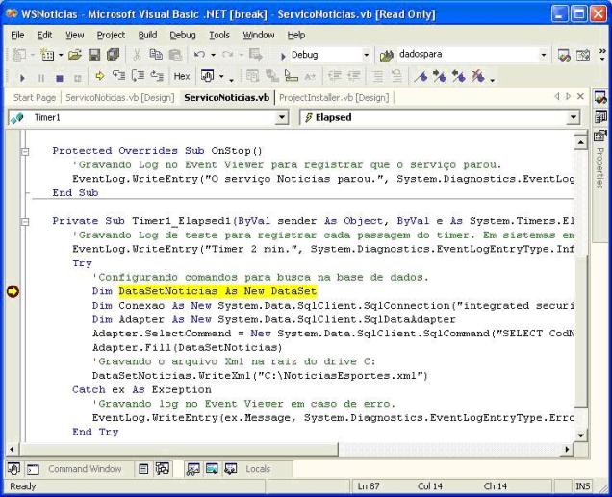Image resolution: width=612 pixels, height=497 pixels.
Task: Click the Command Window tab label
Action: coord(85,469)
